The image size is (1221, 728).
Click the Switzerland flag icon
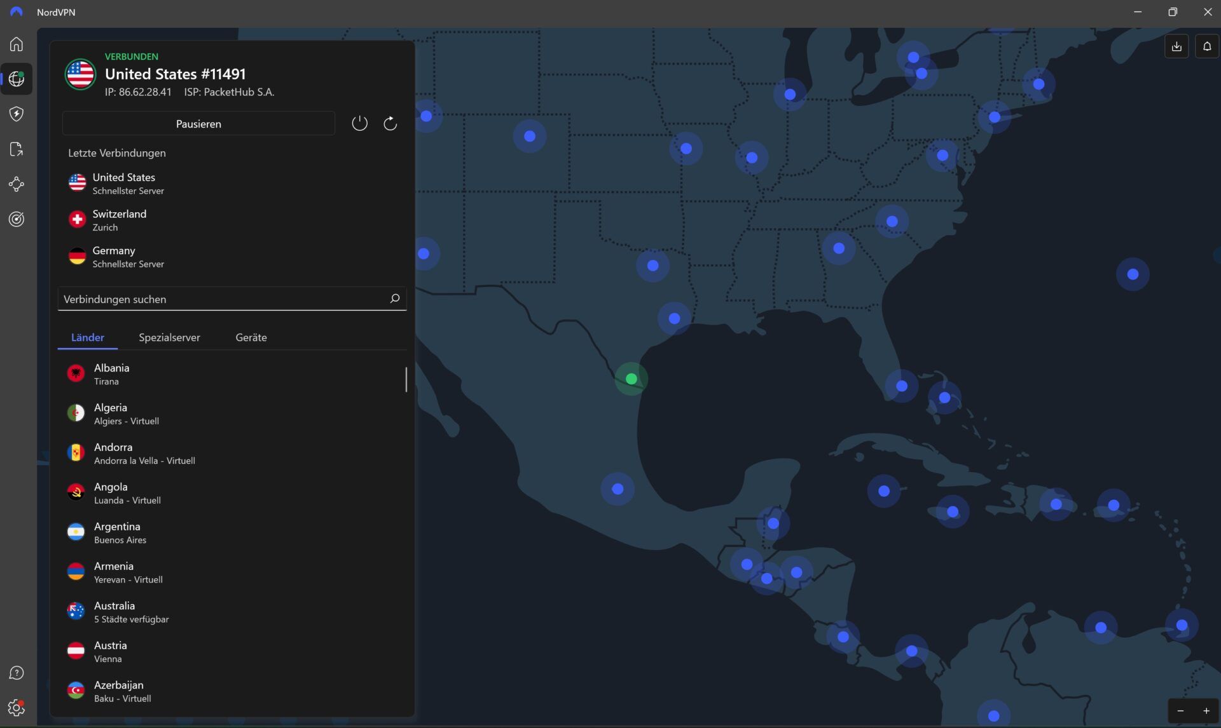[x=77, y=220]
